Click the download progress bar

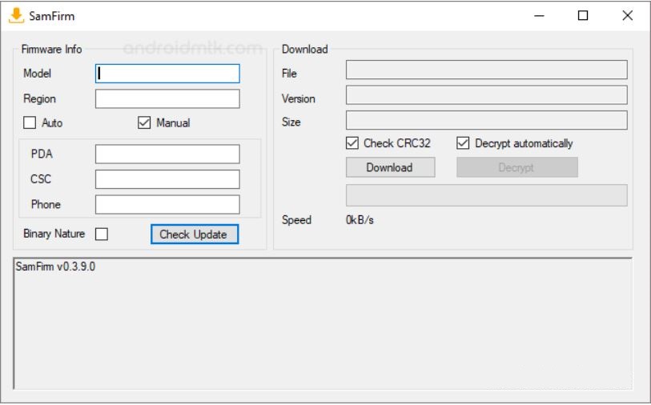[x=487, y=195]
